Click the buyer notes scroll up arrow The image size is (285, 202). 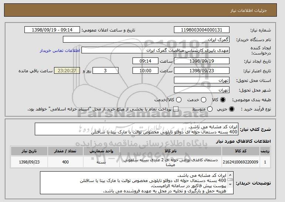[x=230, y=175]
